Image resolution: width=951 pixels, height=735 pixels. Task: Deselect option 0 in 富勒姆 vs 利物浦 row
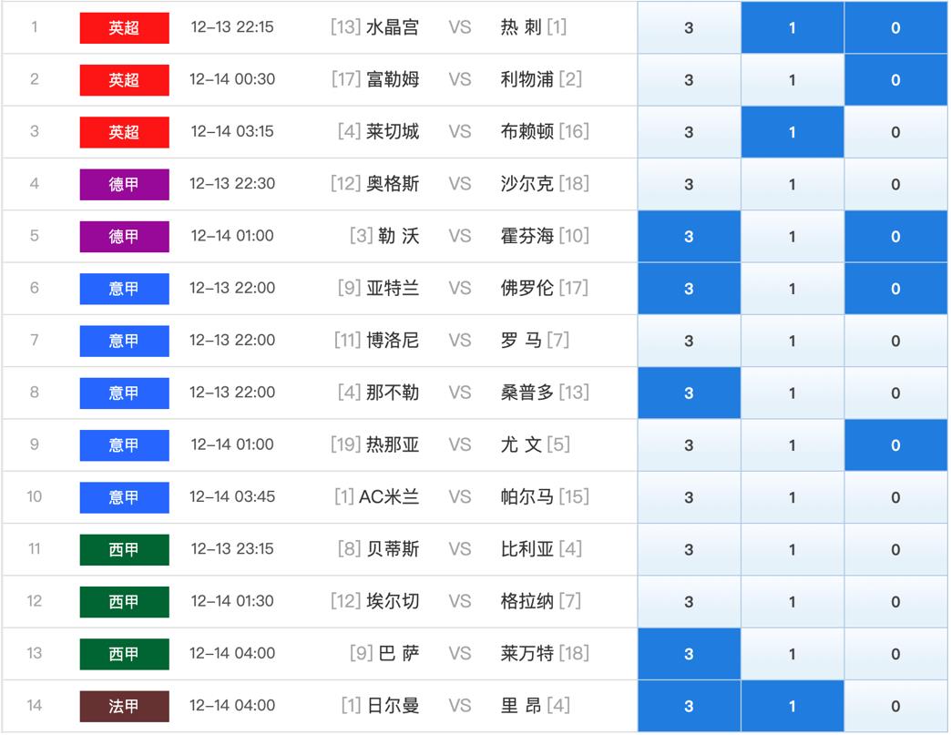[x=895, y=80]
